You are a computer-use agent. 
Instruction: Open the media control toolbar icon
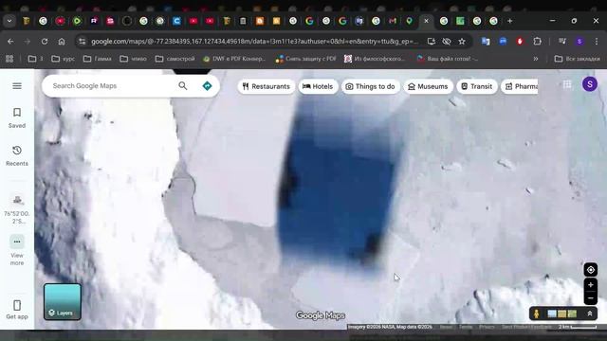pyautogui.click(x=562, y=41)
